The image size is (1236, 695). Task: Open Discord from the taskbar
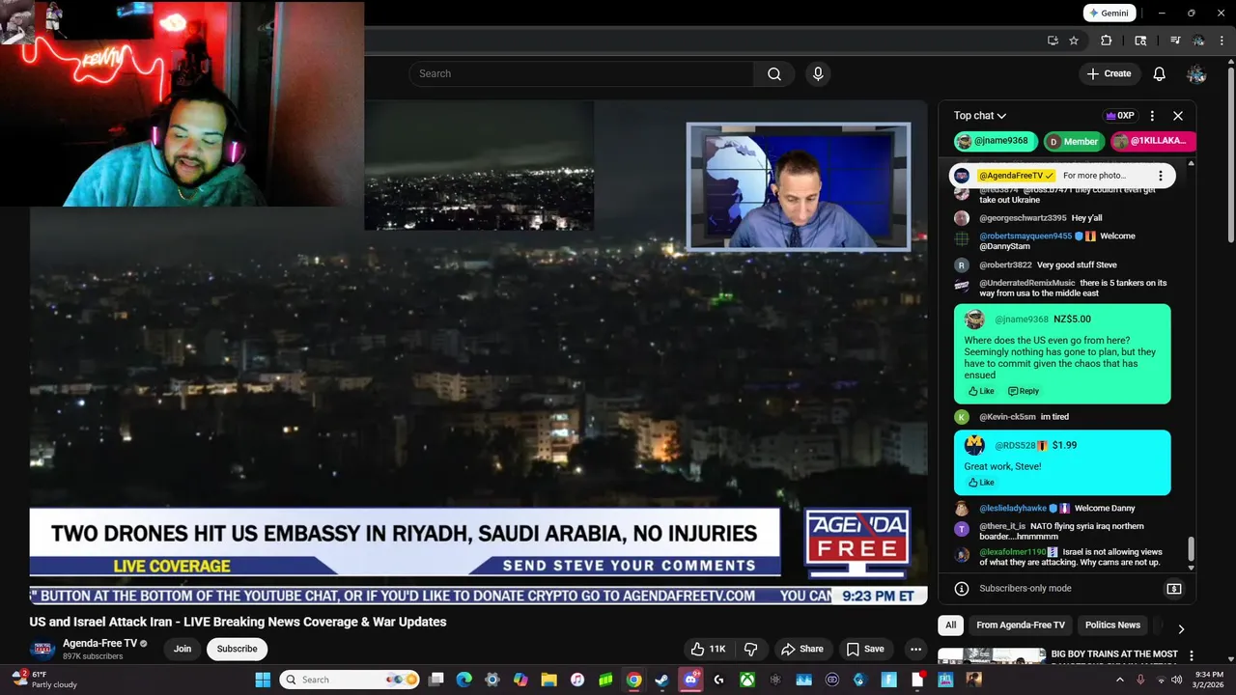tap(689, 680)
